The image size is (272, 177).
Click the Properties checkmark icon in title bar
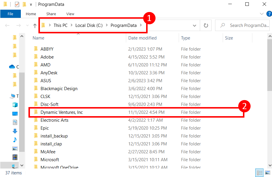click(x=17, y=4)
